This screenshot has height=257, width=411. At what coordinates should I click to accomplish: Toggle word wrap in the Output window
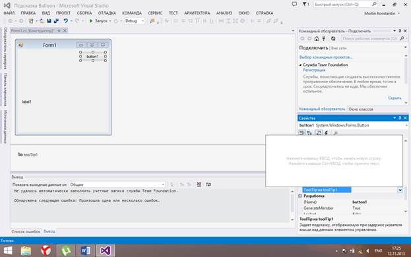click(208, 185)
